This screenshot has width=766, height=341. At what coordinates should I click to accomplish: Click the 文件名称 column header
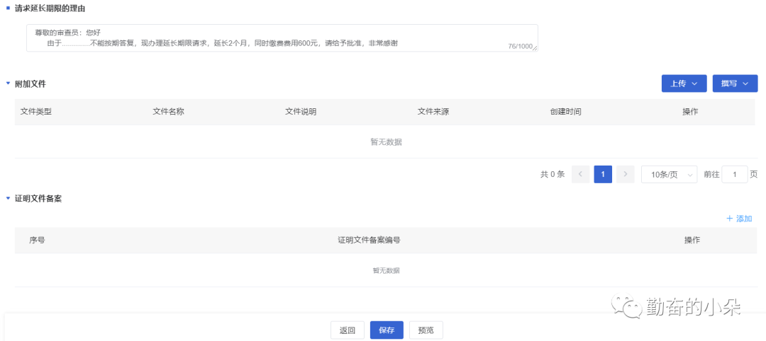tap(169, 112)
